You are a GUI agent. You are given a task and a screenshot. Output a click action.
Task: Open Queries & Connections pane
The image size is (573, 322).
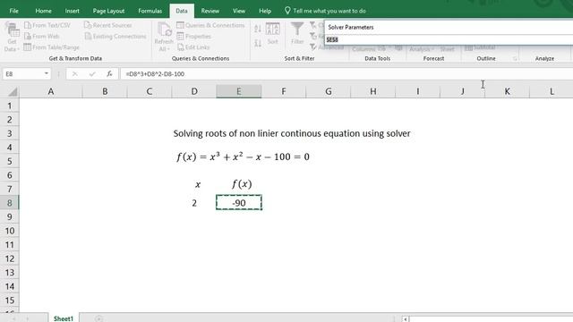point(210,25)
